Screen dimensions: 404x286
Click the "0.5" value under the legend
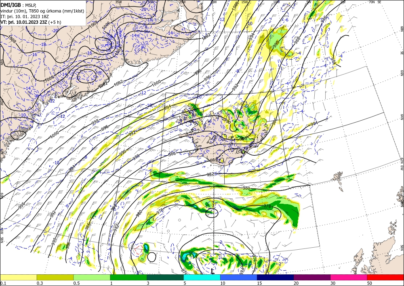point(76,283)
